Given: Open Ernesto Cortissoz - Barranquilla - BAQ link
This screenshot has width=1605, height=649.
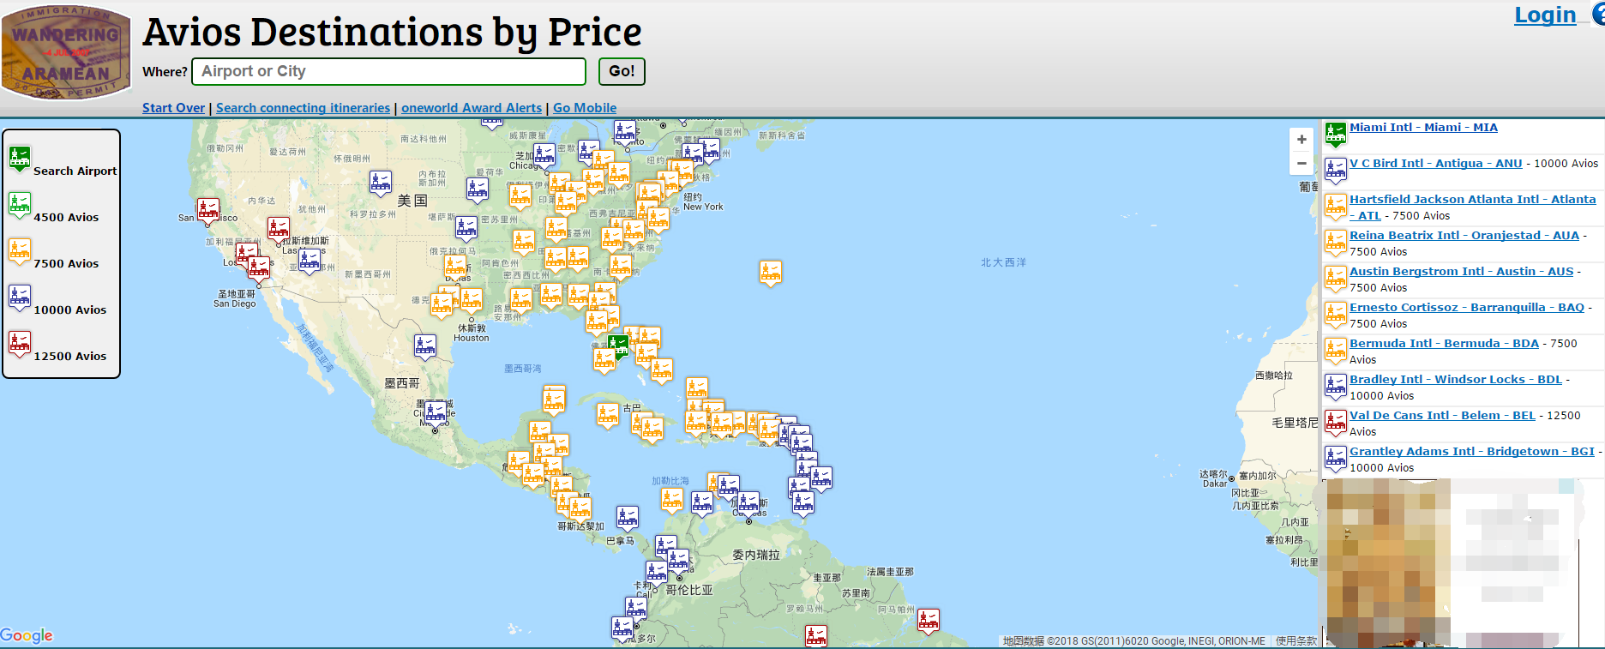Looking at the screenshot, I should point(1467,308).
